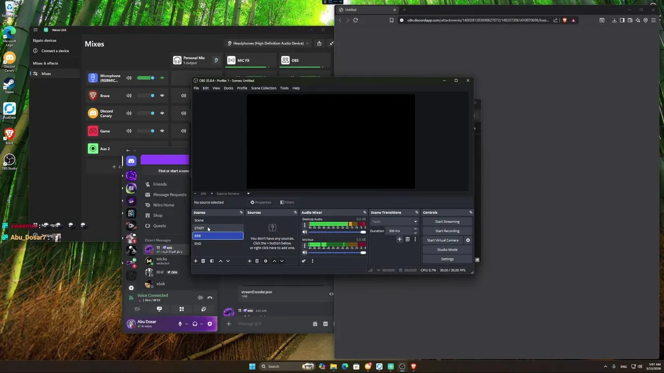Move scene up in Scenes panel
Viewport: 664px width, 373px height.
(220, 261)
